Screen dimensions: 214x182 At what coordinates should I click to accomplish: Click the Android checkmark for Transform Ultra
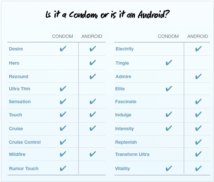point(198,154)
